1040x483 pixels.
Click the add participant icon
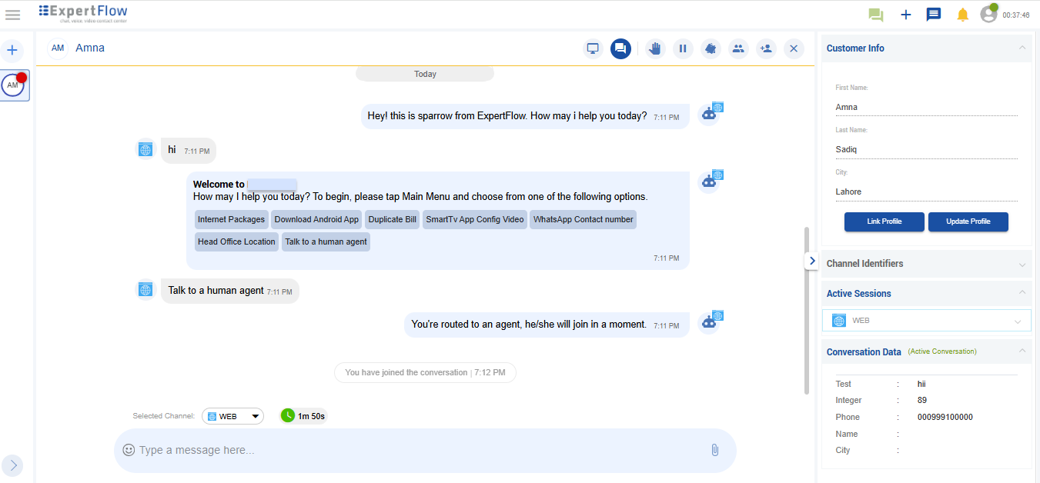coord(766,48)
